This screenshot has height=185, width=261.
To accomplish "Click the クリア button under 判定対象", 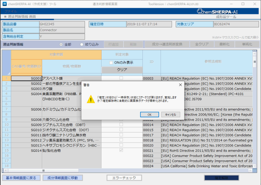I will tap(122, 70).
